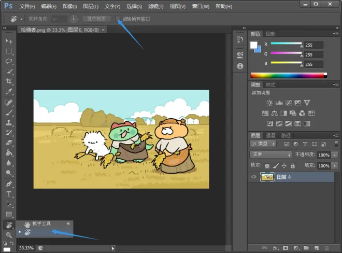Select the Lasso tool

point(9,61)
